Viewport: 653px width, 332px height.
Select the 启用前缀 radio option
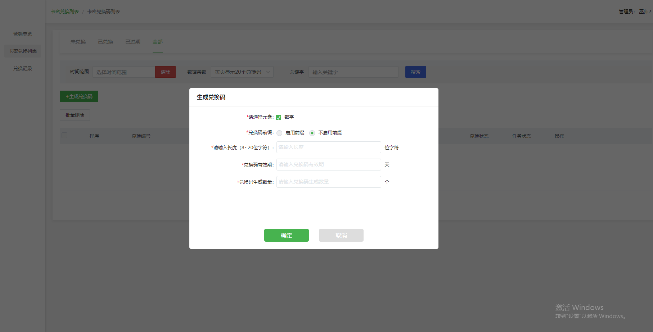(x=279, y=133)
